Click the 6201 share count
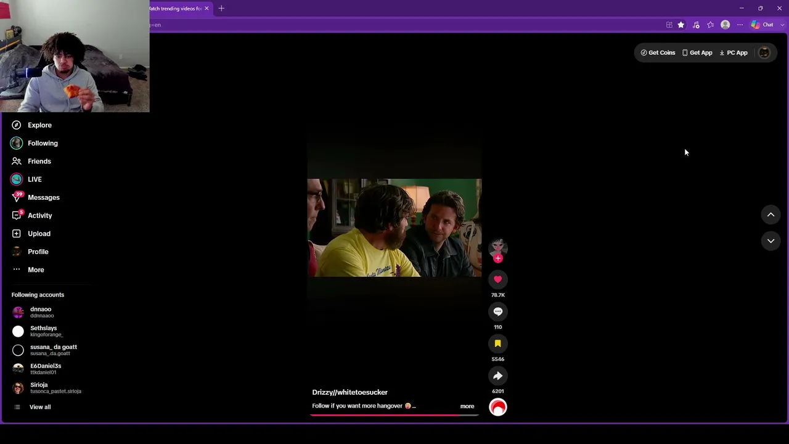Image resolution: width=789 pixels, height=444 pixels. 498,391
